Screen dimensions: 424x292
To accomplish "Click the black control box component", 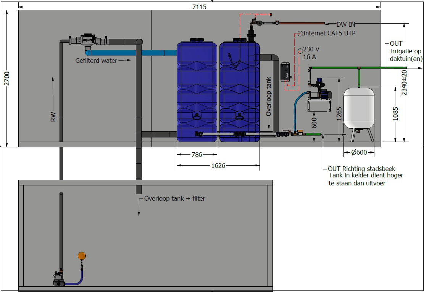I will click(x=285, y=73).
